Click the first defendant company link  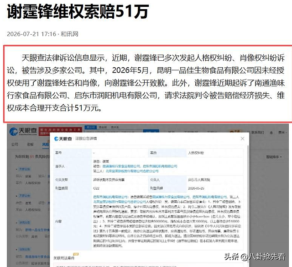pos(121,166)
